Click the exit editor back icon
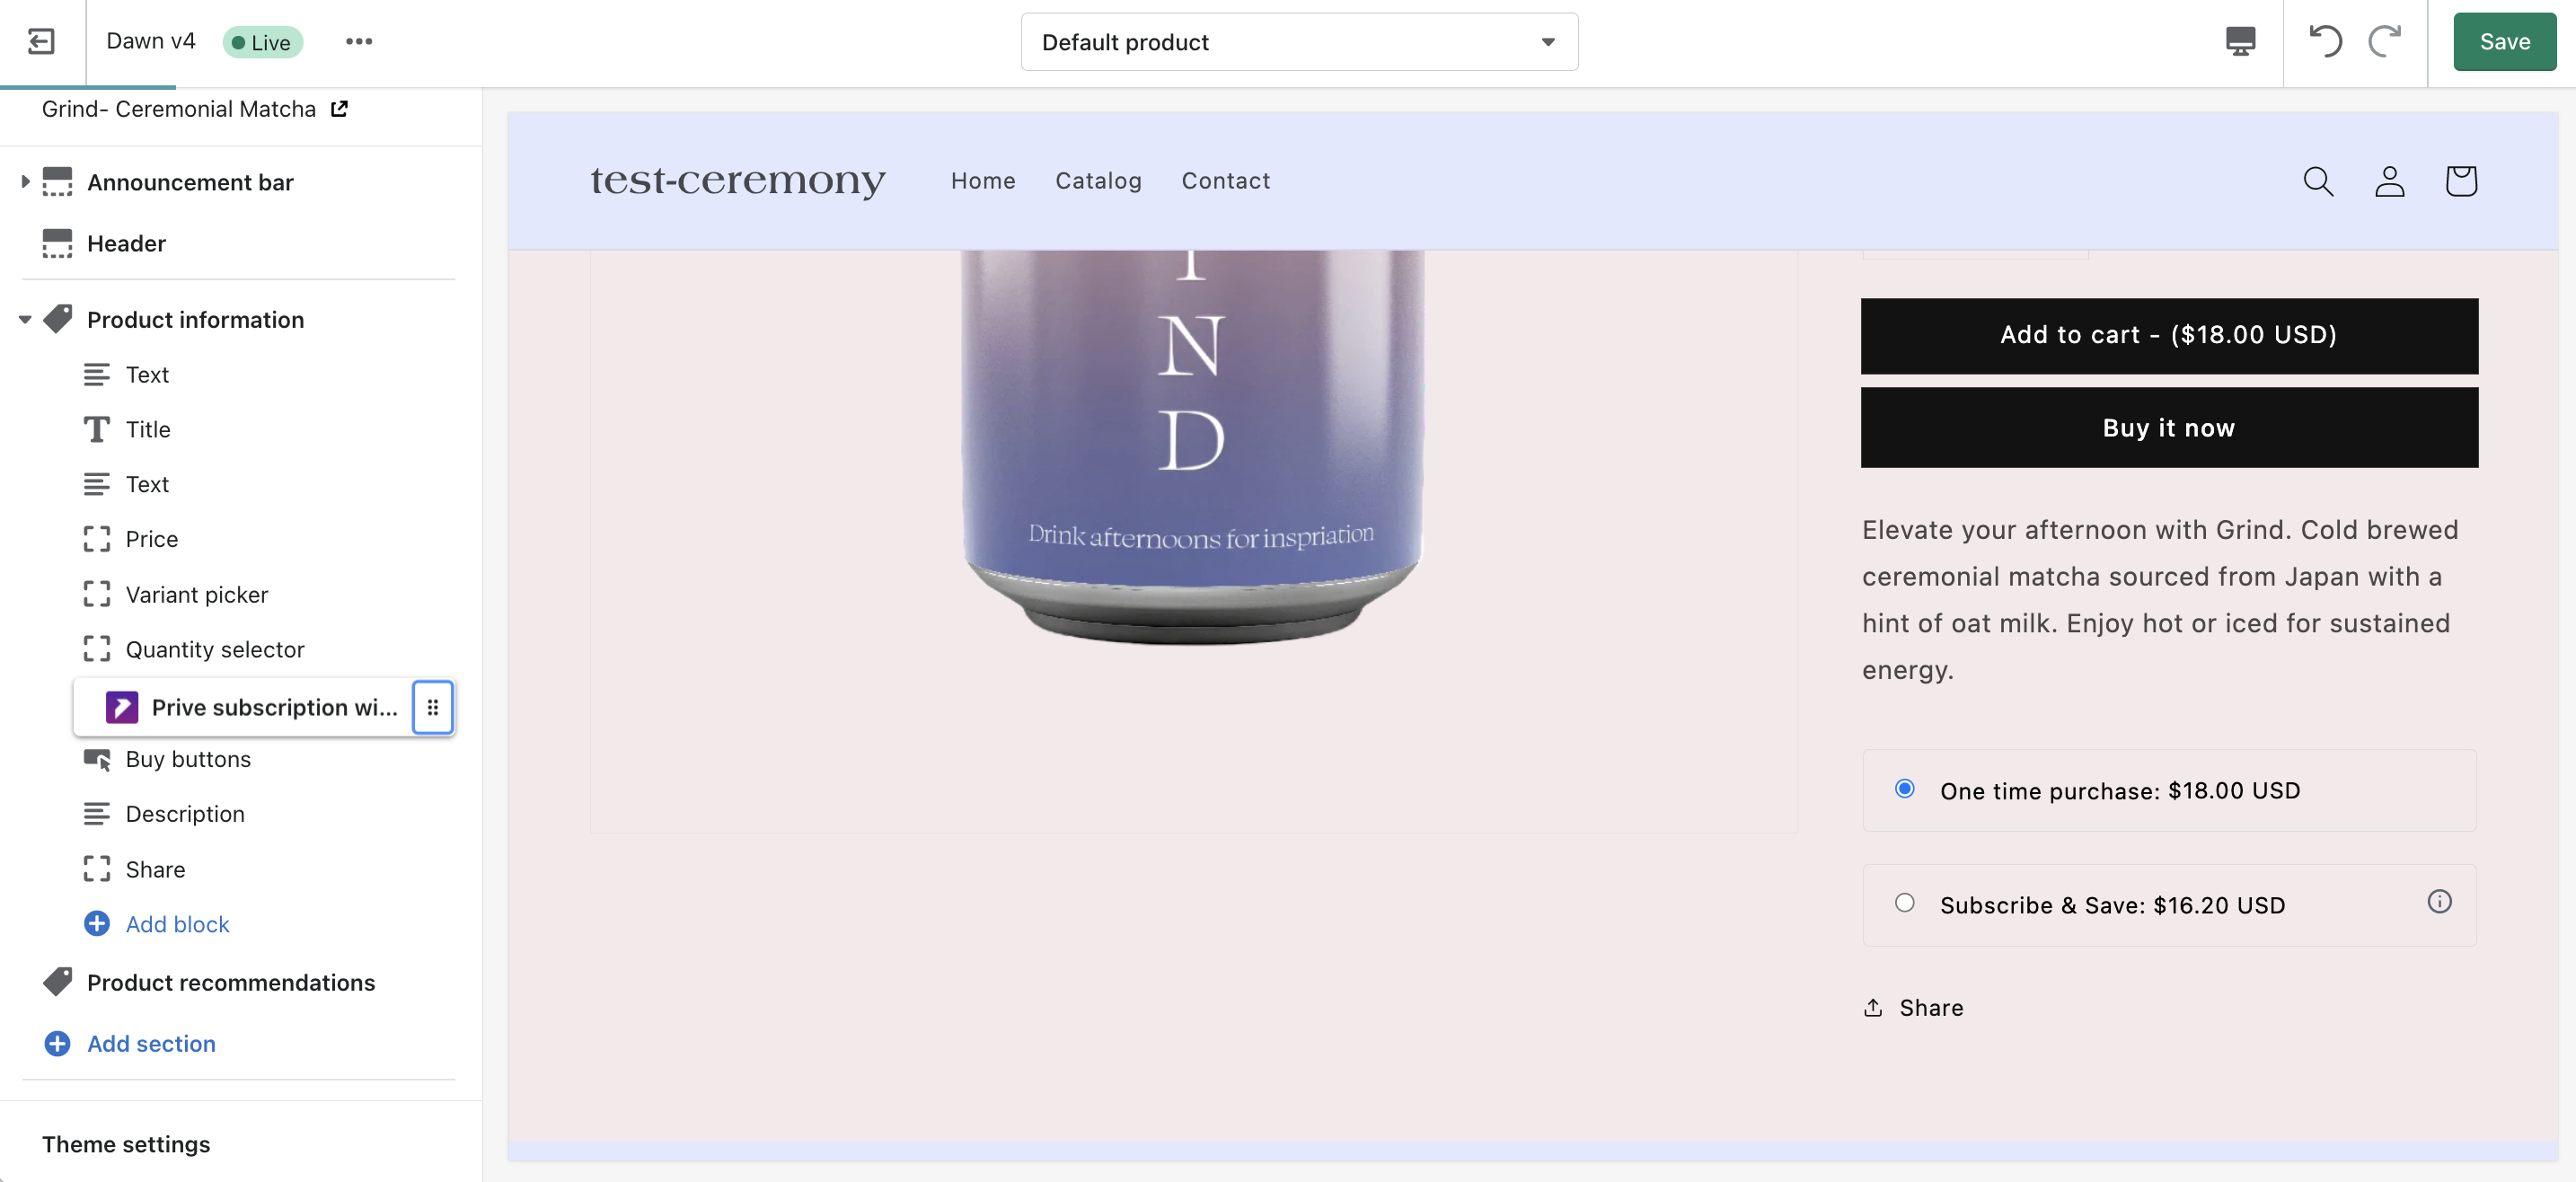The height and width of the screenshot is (1182, 2576). (41, 41)
